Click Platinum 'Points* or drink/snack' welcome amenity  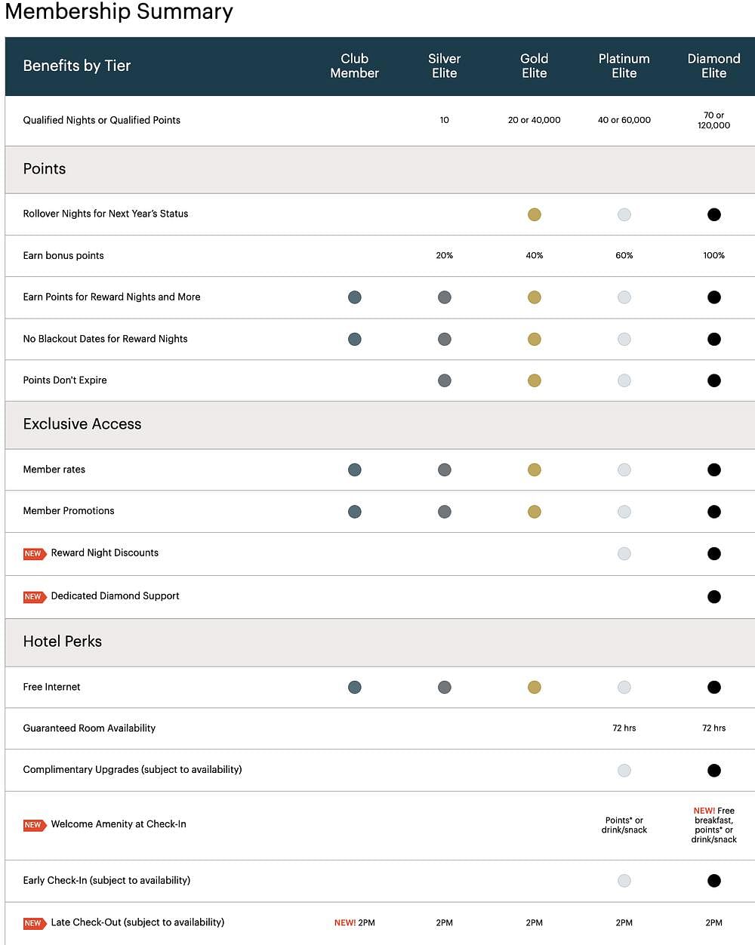tap(624, 825)
